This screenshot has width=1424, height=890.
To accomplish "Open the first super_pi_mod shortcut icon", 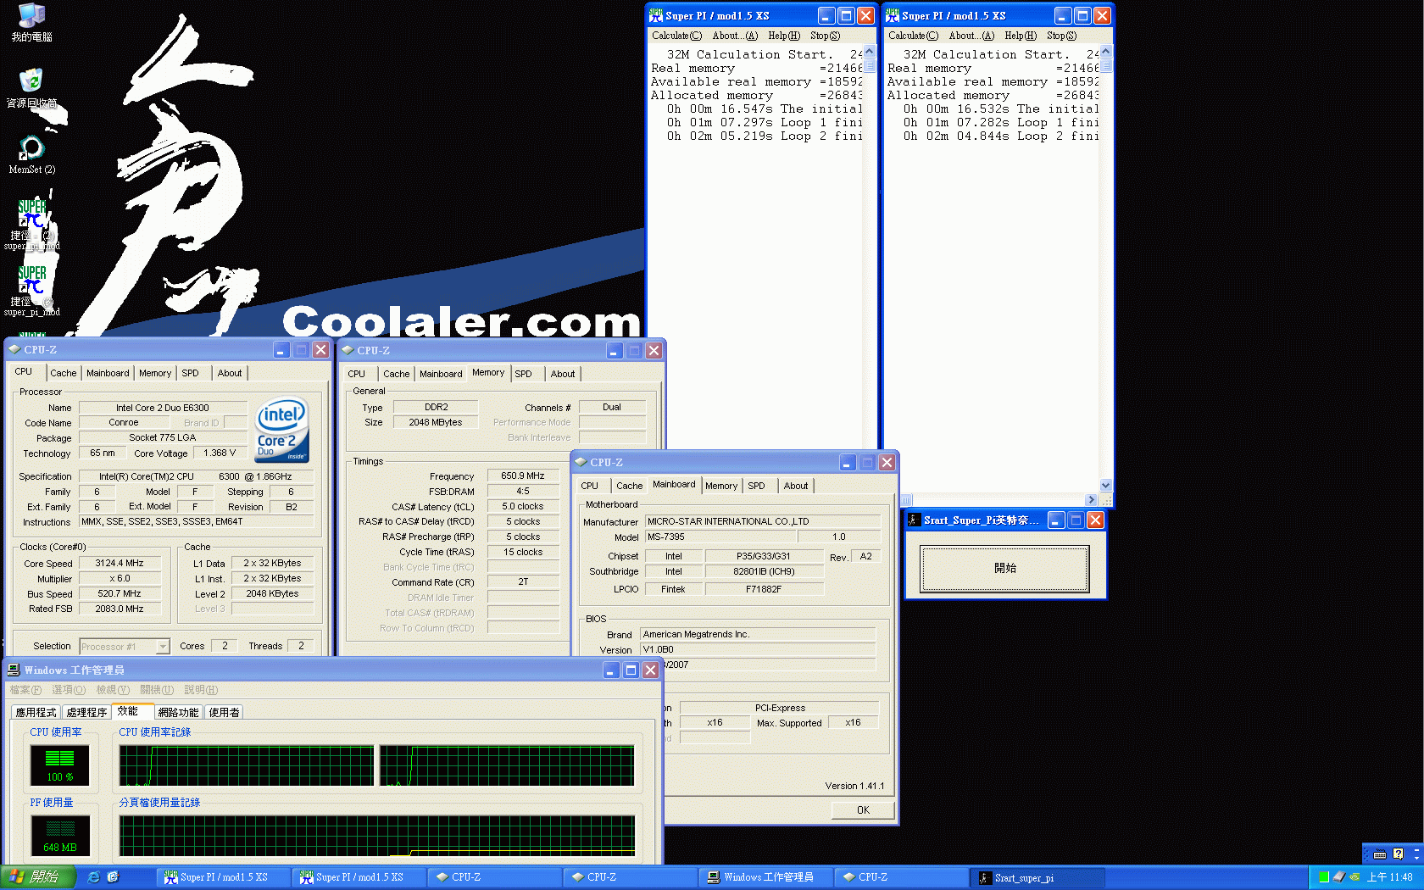I will pyautogui.click(x=31, y=214).
